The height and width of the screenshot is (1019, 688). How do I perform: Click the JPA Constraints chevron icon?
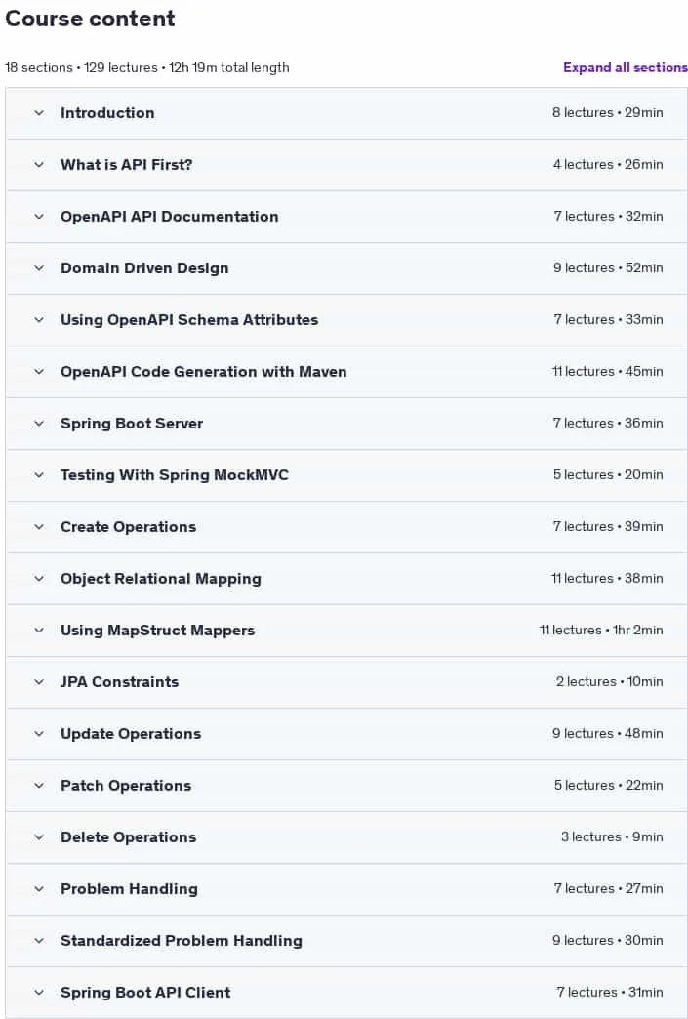point(39,681)
